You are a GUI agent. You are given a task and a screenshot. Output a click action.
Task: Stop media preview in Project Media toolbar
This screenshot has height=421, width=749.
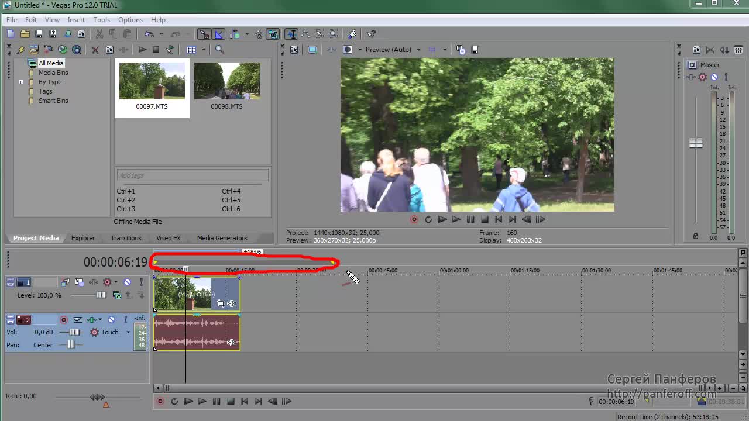(x=156, y=50)
